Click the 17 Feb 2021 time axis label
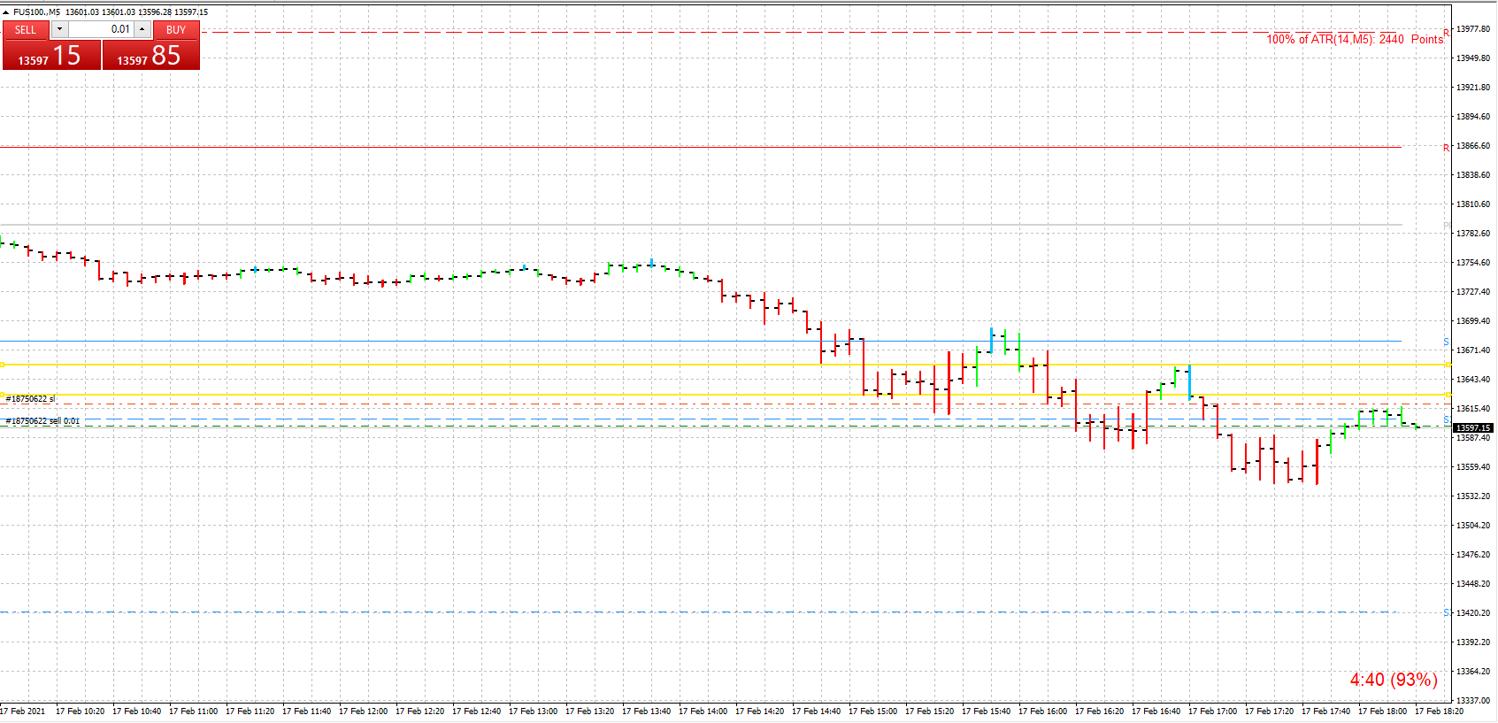Viewport: 1498px width, 723px height. pyautogui.click(x=23, y=711)
